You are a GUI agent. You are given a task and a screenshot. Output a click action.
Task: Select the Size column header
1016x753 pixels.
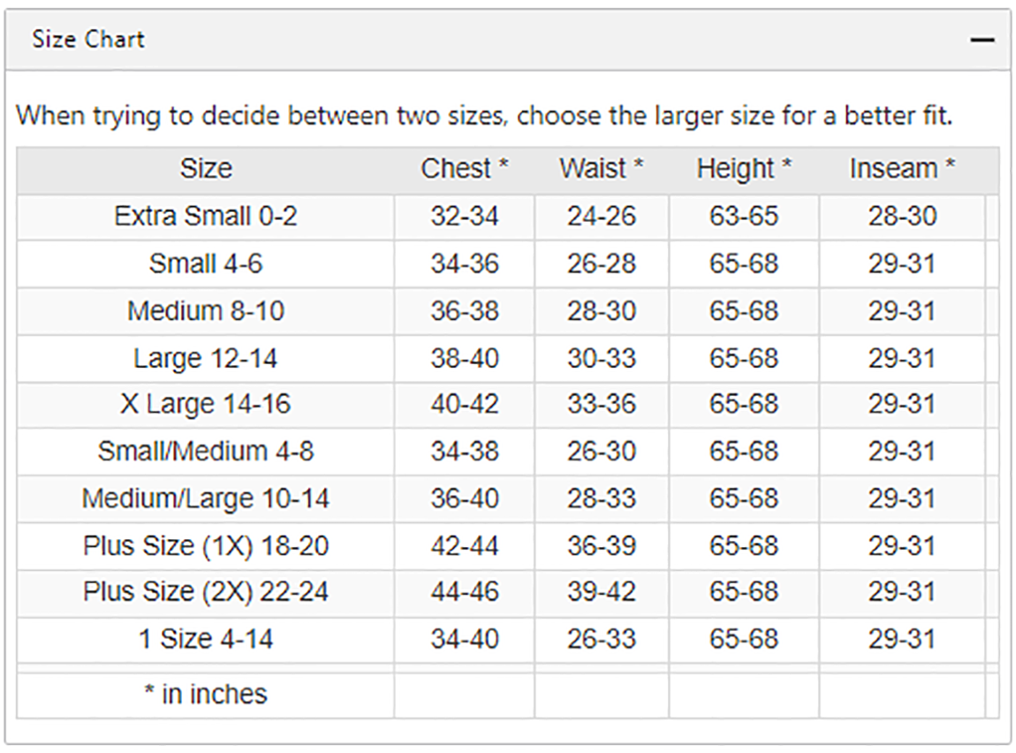point(205,169)
